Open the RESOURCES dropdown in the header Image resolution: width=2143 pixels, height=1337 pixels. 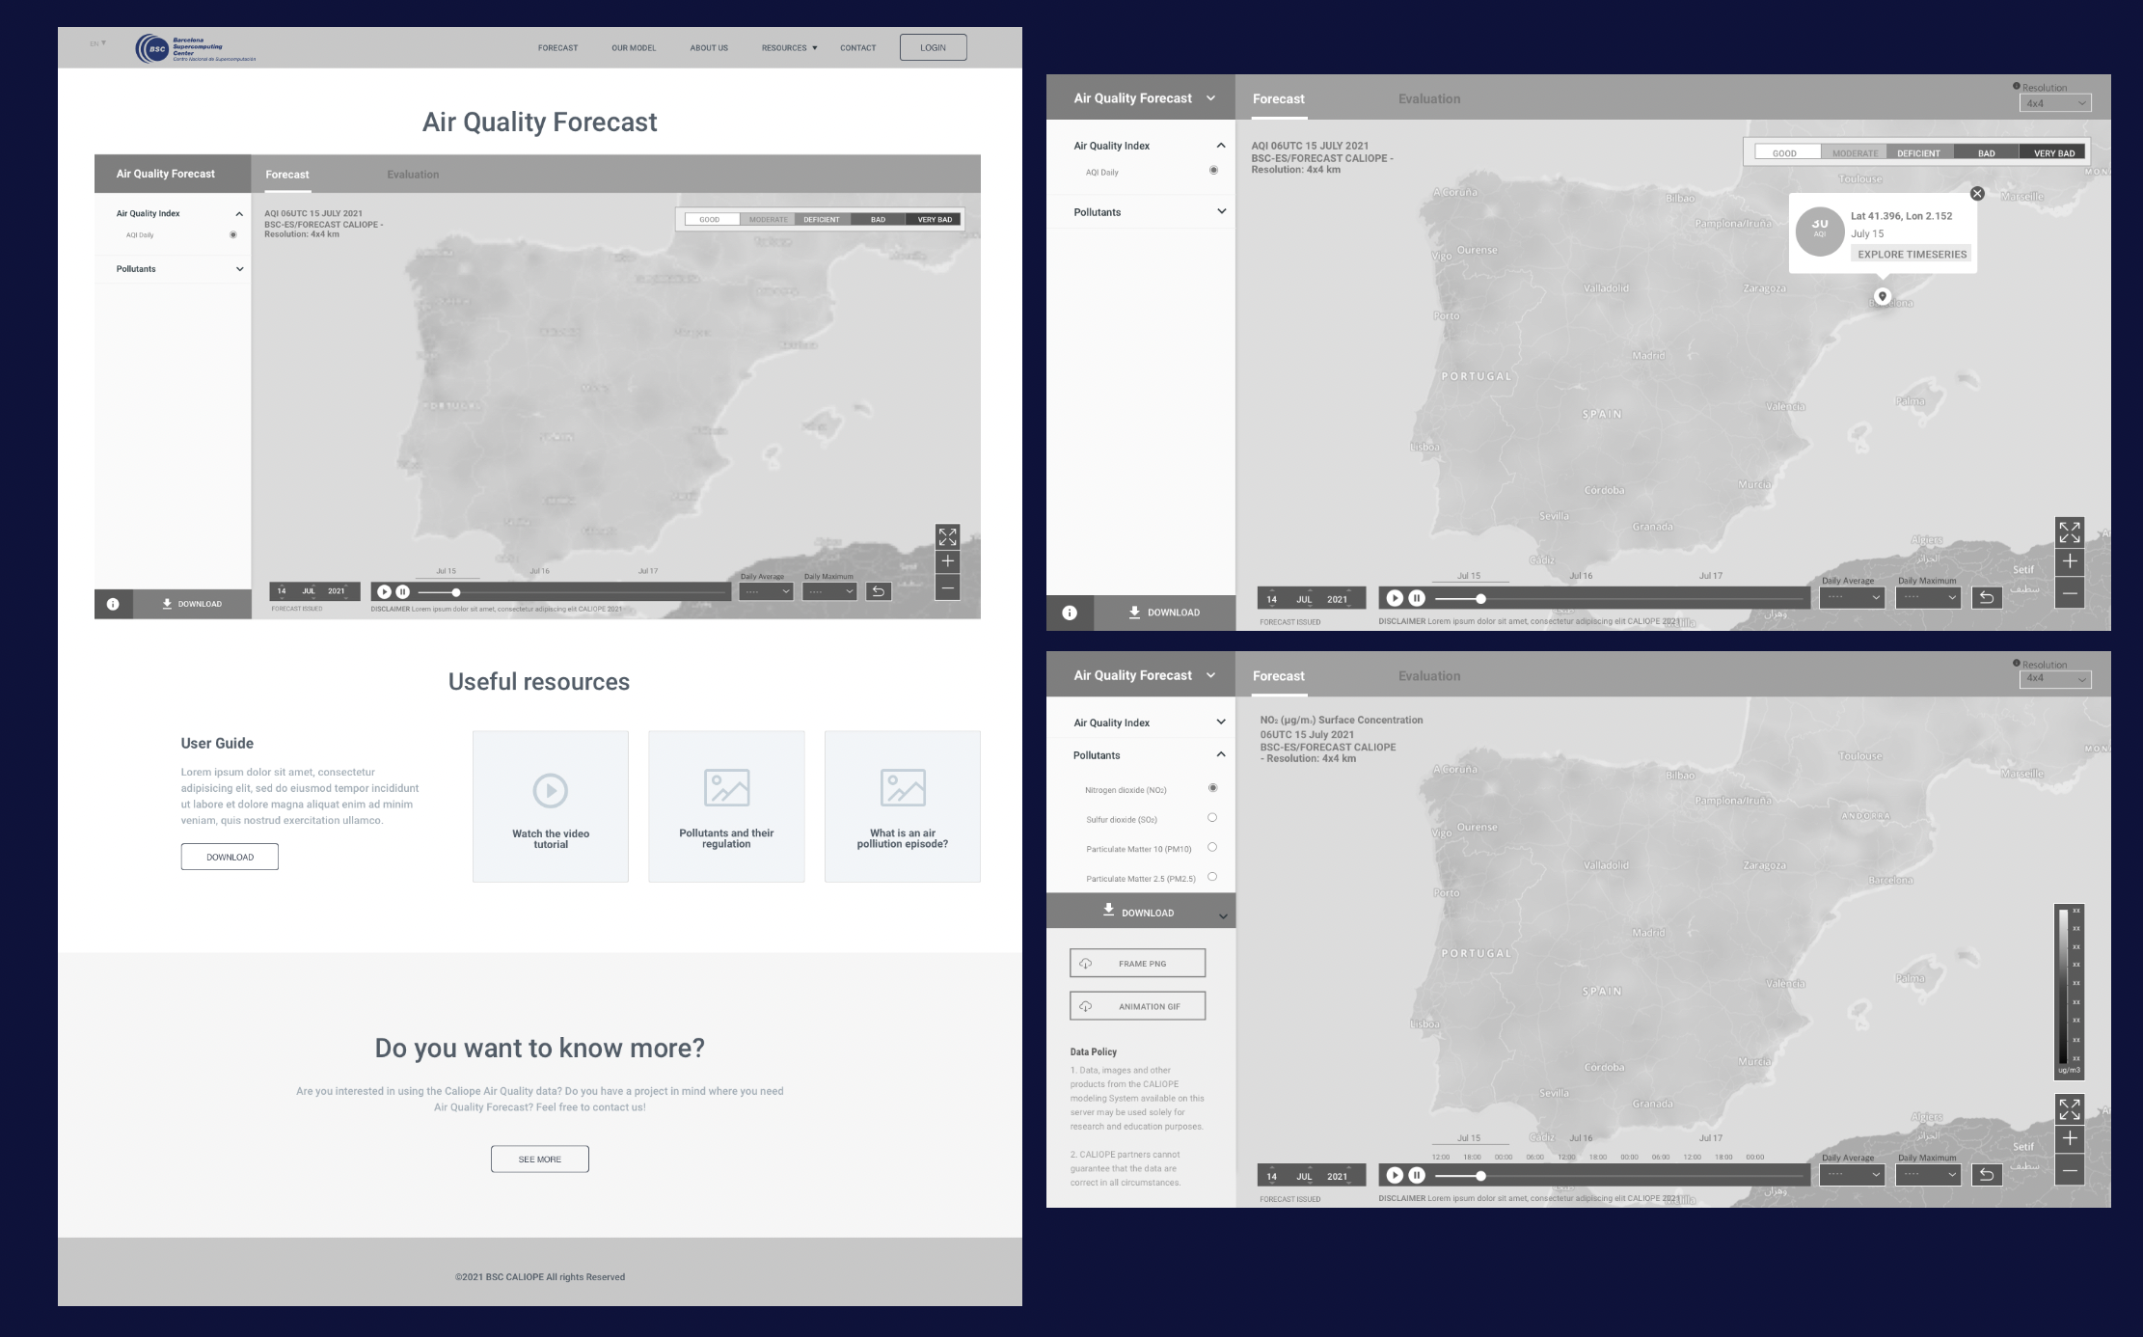(x=789, y=47)
